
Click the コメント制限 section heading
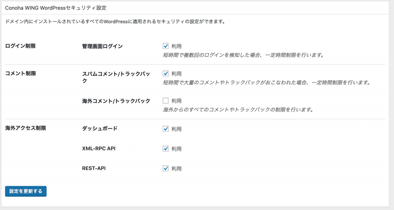[x=21, y=73]
